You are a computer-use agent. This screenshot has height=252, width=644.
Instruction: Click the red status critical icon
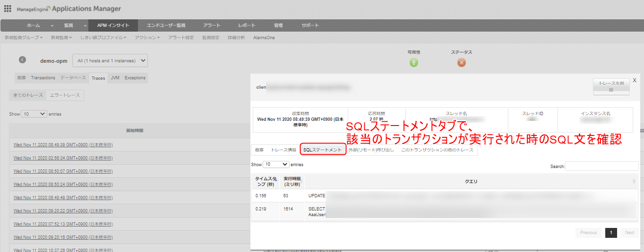[x=462, y=62]
